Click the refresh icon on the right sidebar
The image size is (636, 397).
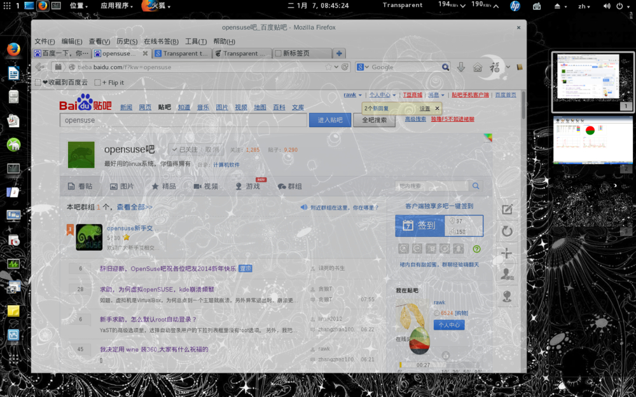[507, 231]
